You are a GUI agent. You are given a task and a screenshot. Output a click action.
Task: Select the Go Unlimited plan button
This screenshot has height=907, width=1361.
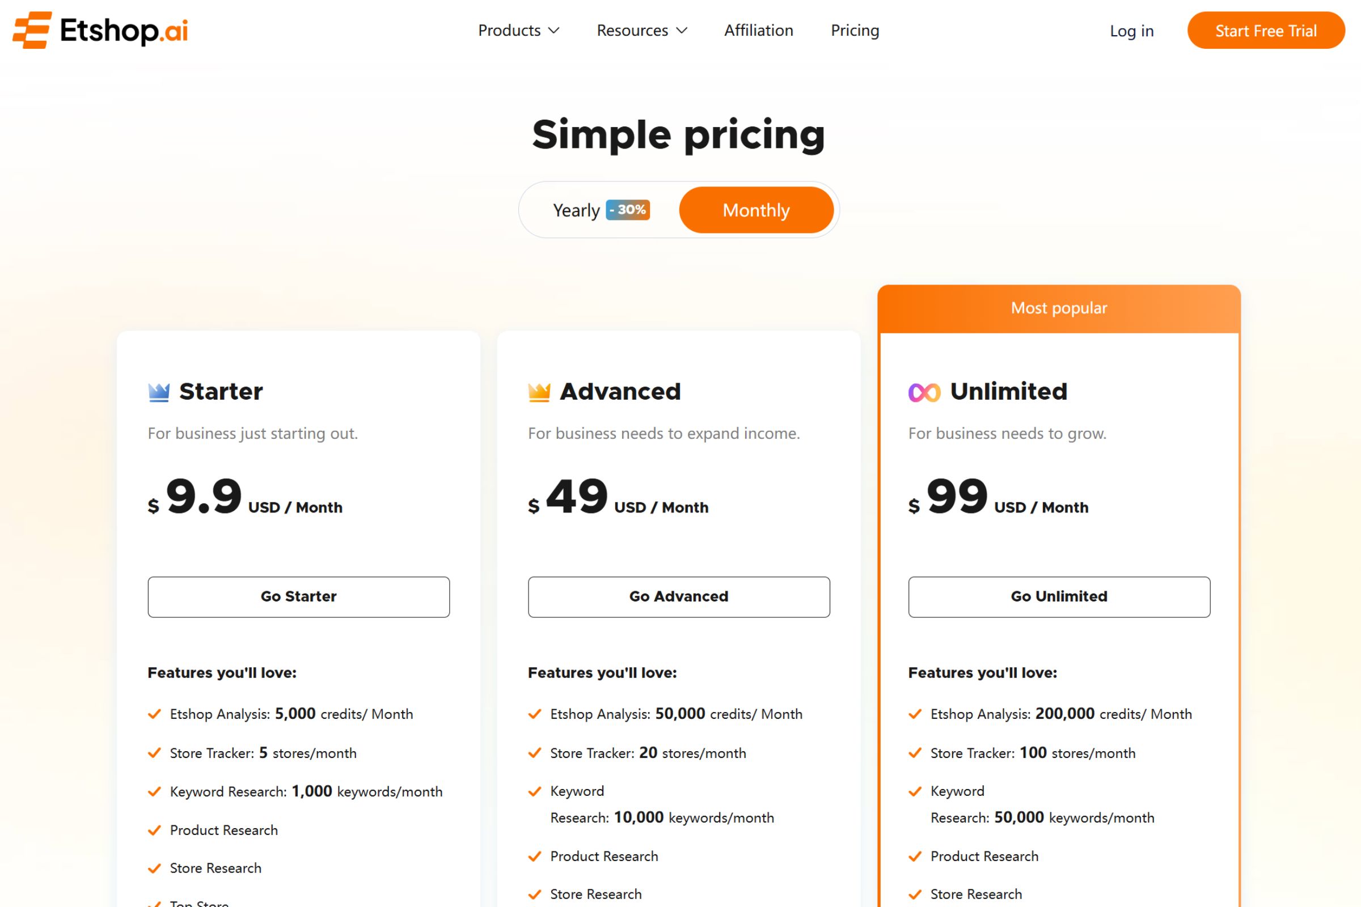click(x=1059, y=596)
